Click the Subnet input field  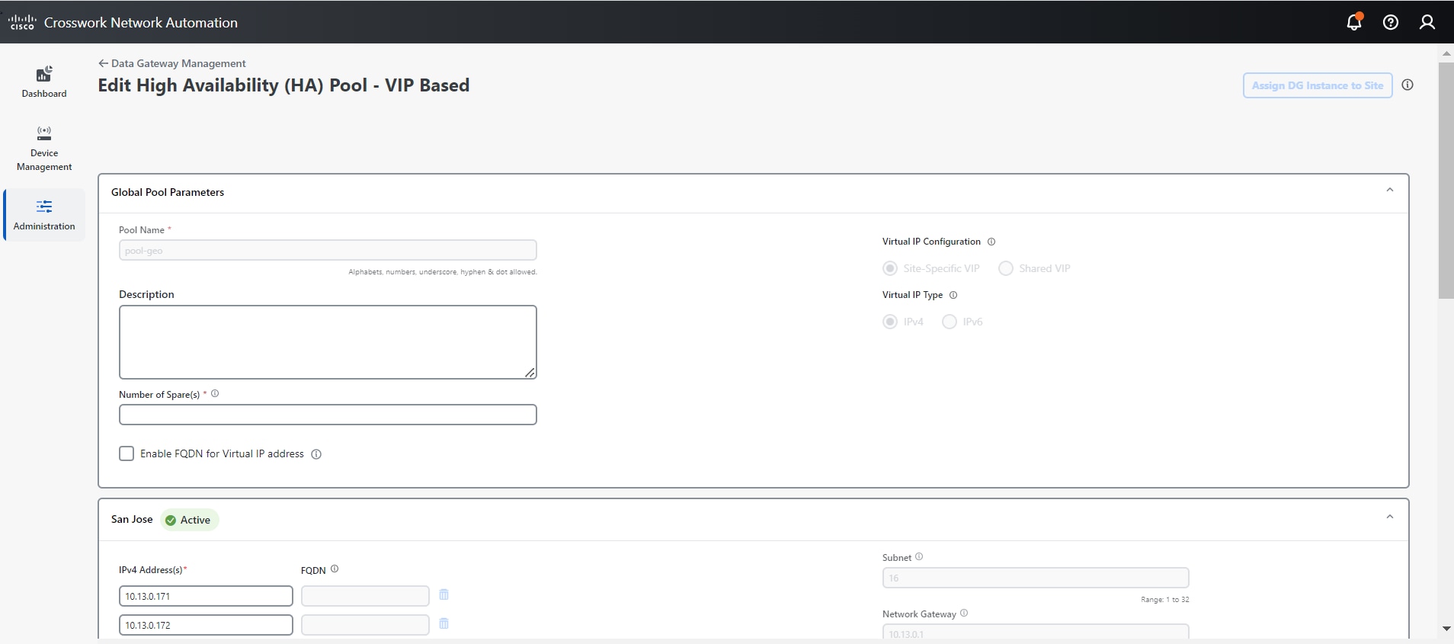[1036, 578]
